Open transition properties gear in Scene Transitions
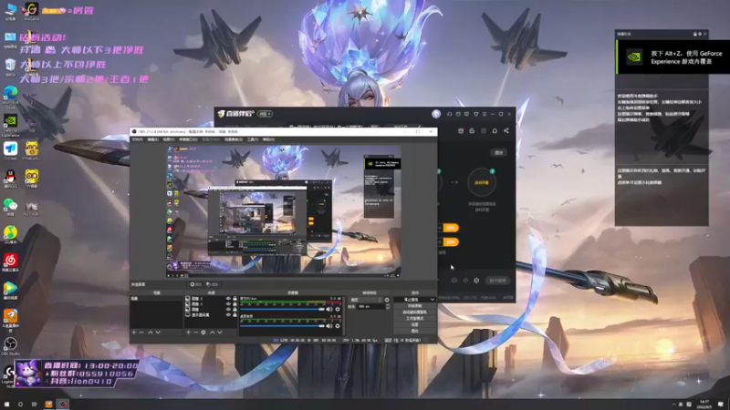This screenshot has width=730, height=410. click(387, 300)
